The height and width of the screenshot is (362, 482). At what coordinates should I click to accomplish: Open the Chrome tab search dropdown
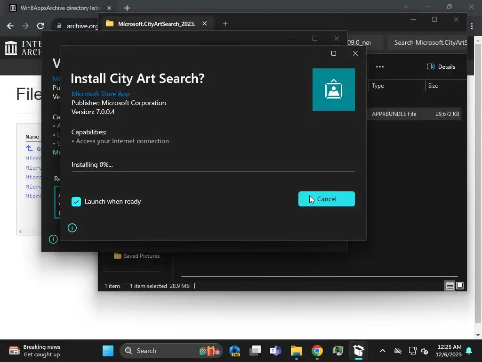point(406,7)
